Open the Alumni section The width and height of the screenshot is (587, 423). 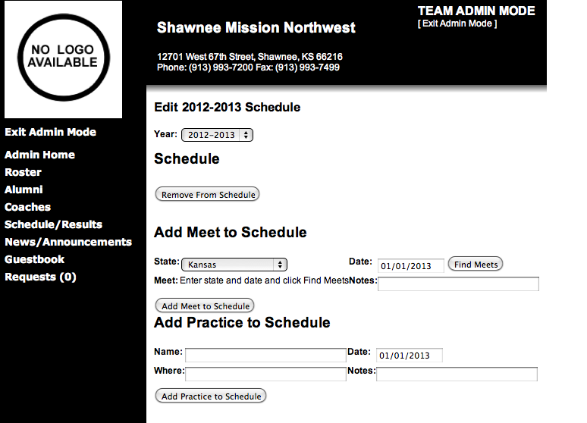(24, 190)
